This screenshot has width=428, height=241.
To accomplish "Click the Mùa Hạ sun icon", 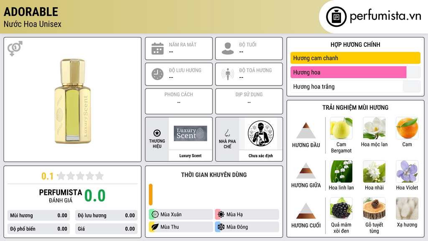I will [221, 215].
